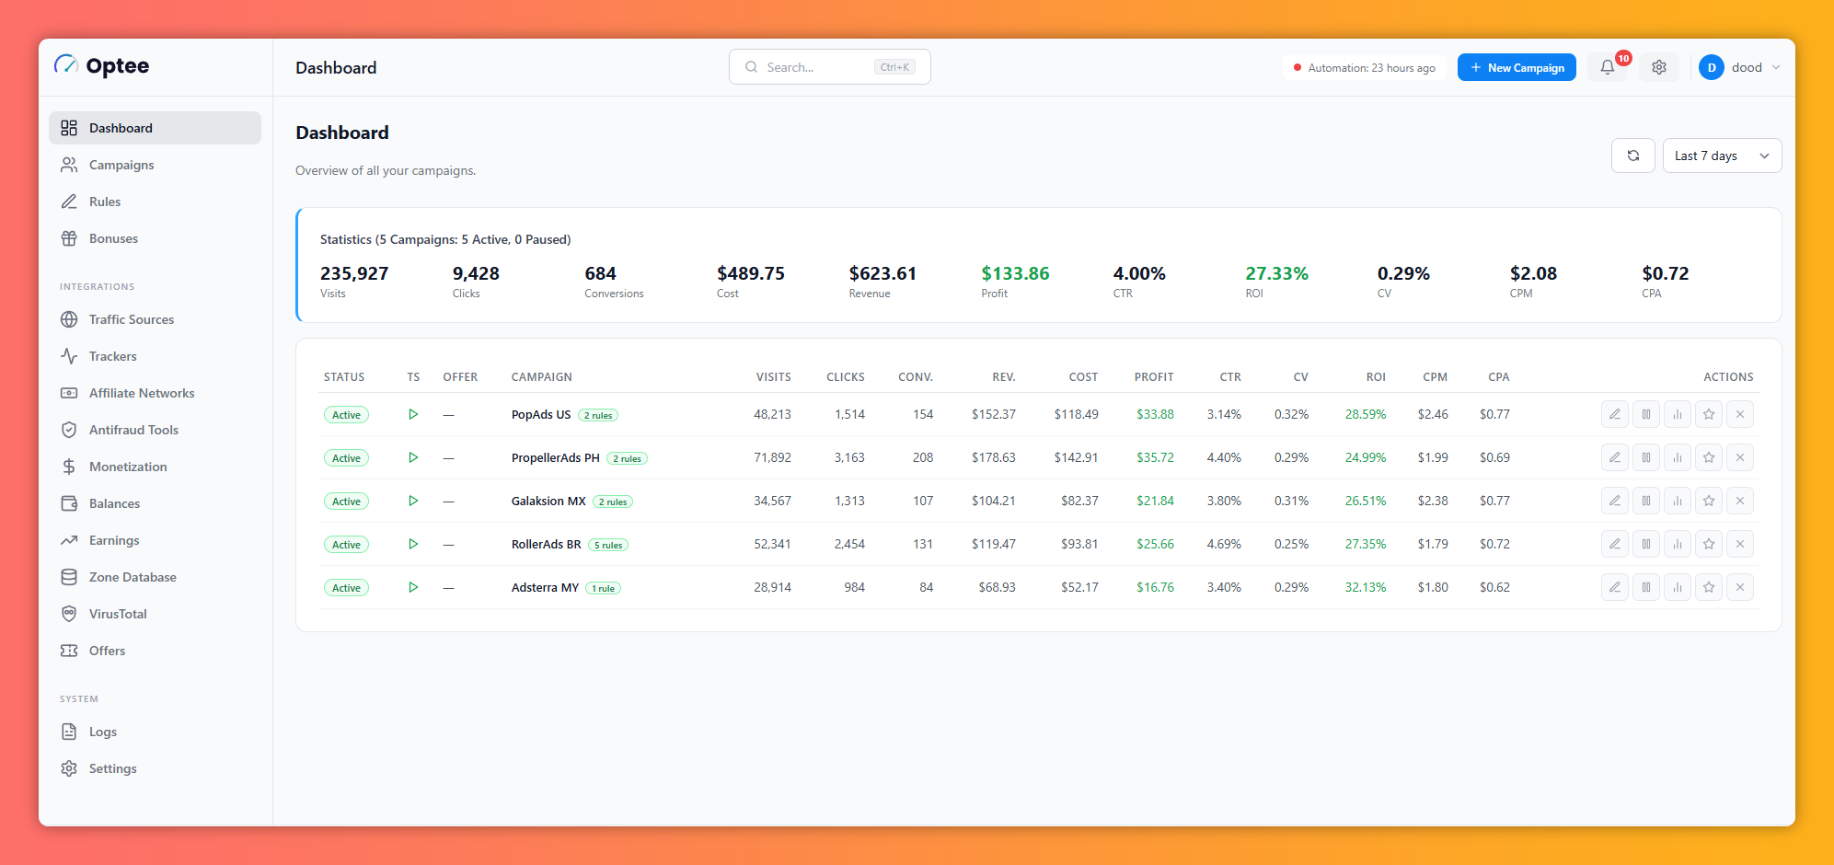
Task: Click the New Campaign button
Action: click(x=1517, y=67)
